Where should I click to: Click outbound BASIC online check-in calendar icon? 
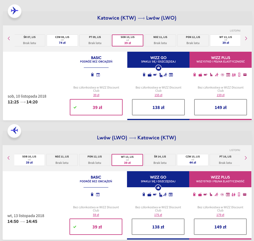98,75
